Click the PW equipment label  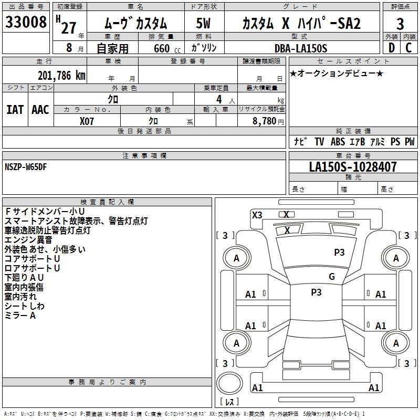click(x=409, y=141)
